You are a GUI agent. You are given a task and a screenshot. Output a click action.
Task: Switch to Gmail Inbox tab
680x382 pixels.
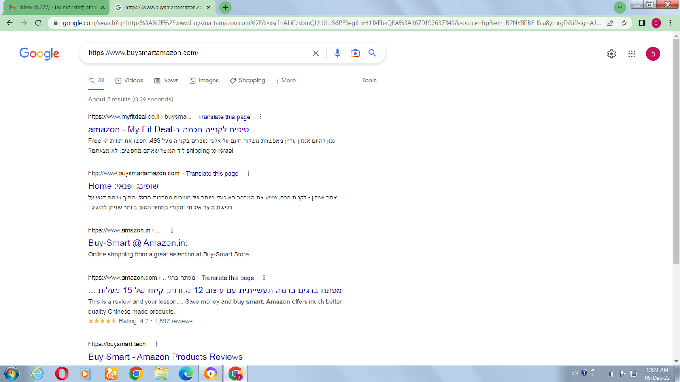click(x=57, y=7)
